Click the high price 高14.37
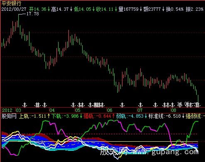205x162 pixels. click(60, 9)
